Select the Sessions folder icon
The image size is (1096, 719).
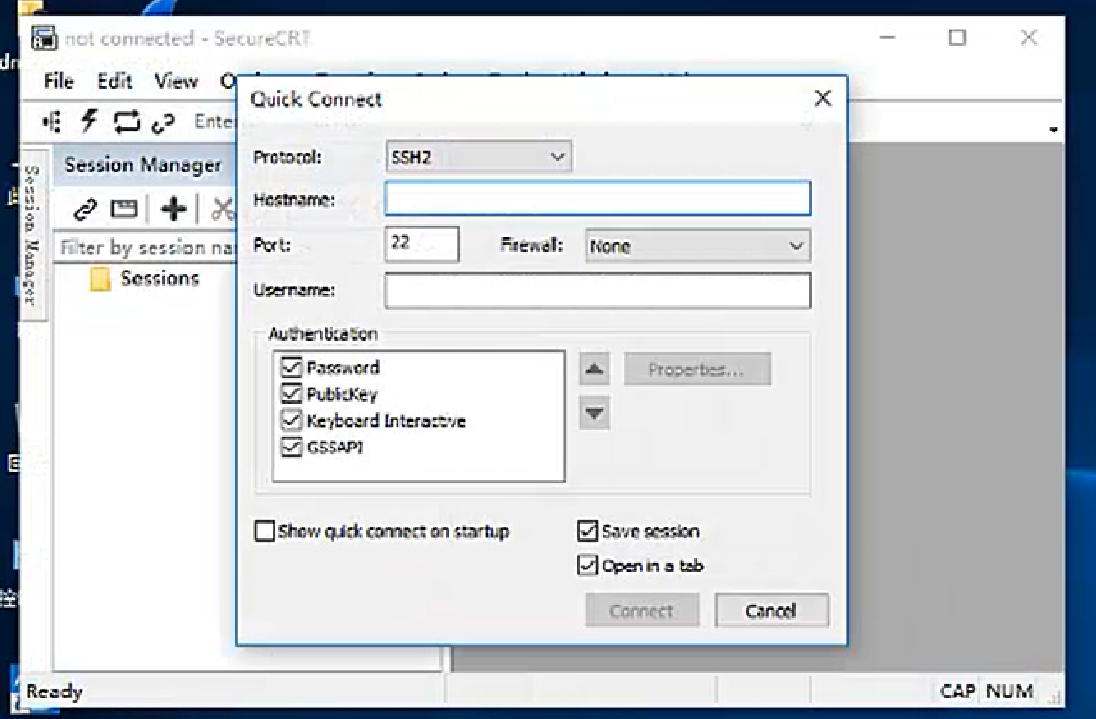pyautogui.click(x=100, y=278)
